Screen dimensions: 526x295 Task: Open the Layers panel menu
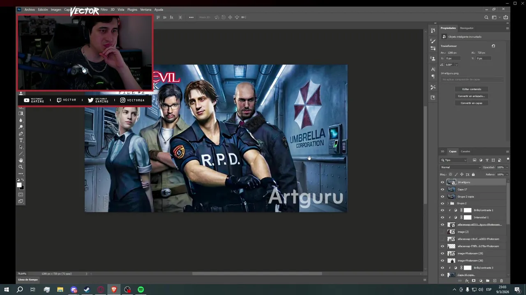[507, 151]
